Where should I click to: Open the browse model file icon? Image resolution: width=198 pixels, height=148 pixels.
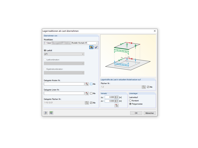[x=91, y=47]
